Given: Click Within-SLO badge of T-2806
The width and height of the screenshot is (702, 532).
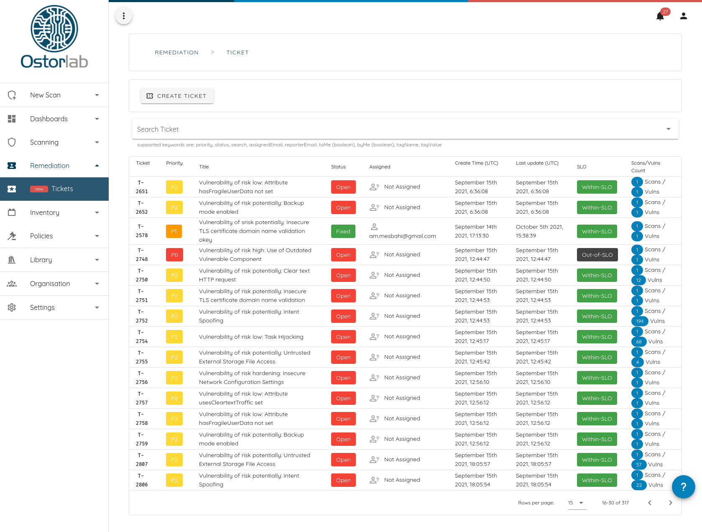Looking at the screenshot, I should pyautogui.click(x=597, y=480).
